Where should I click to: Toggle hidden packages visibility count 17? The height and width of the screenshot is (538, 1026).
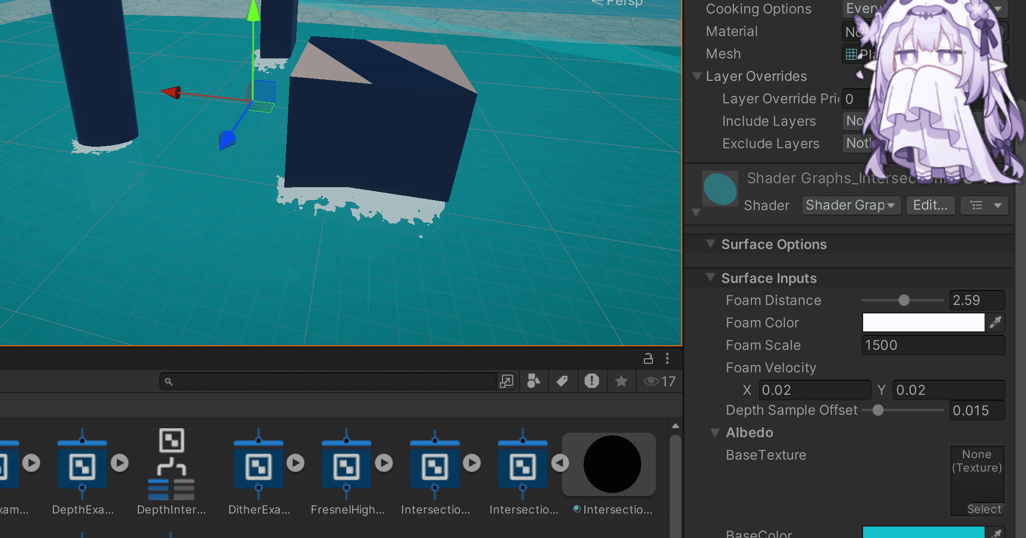pos(659,381)
